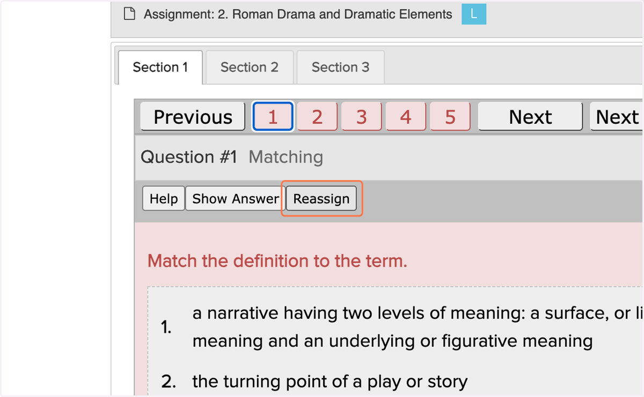Screen dimensions: 644x397
Task: Jump to question 4
Action: [x=406, y=117]
